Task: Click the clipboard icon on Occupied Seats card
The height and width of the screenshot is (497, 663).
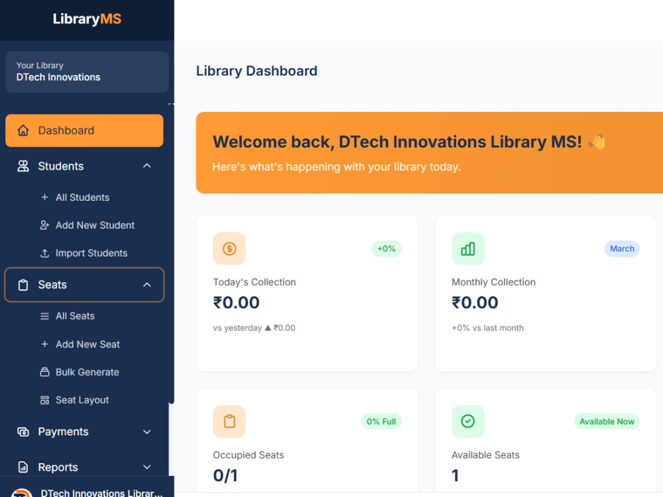Action: [x=229, y=421]
